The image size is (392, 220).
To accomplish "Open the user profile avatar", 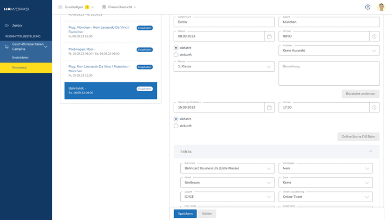I will click(382, 7).
